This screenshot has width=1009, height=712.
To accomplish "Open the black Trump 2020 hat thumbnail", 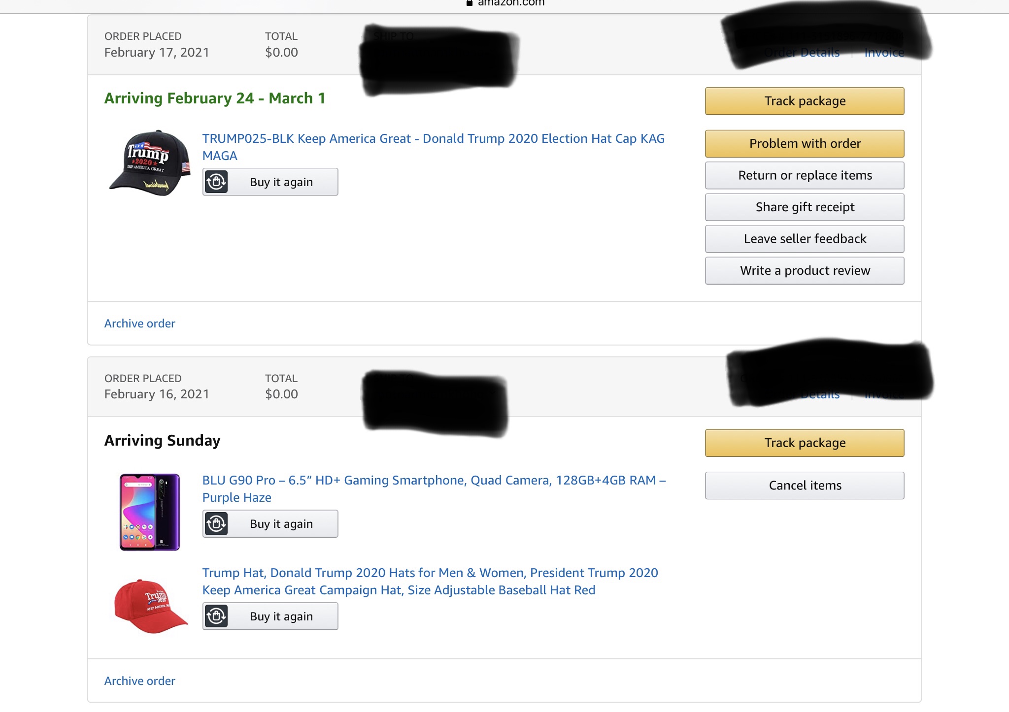I will (150, 163).
